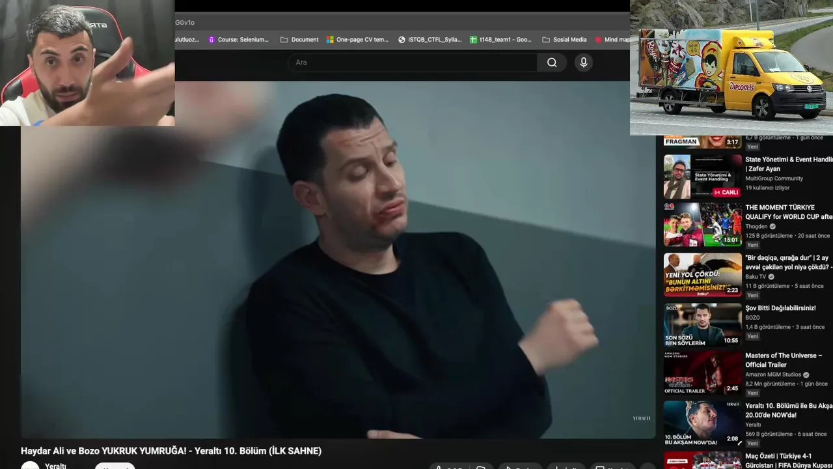
Task: Activate voice search microphone icon
Action: pos(583,63)
